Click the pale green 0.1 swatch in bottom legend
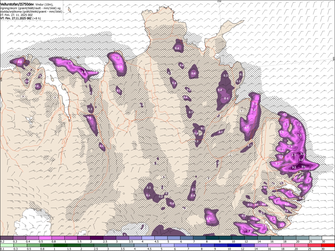 pos(7,245)
